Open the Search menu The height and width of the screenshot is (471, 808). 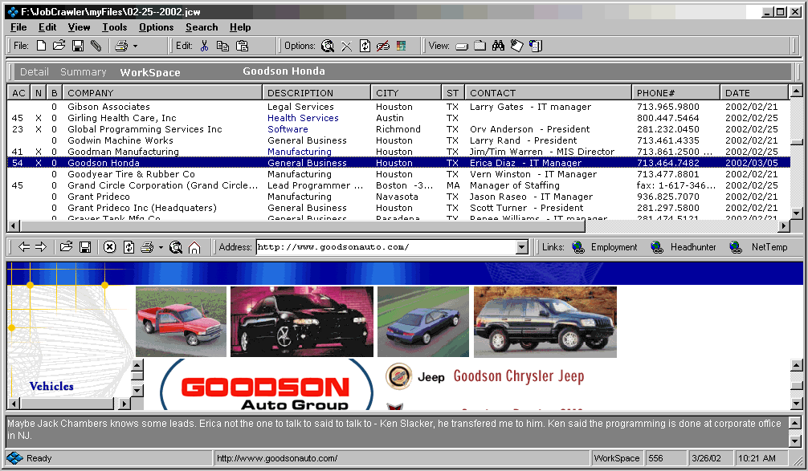[x=202, y=27]
